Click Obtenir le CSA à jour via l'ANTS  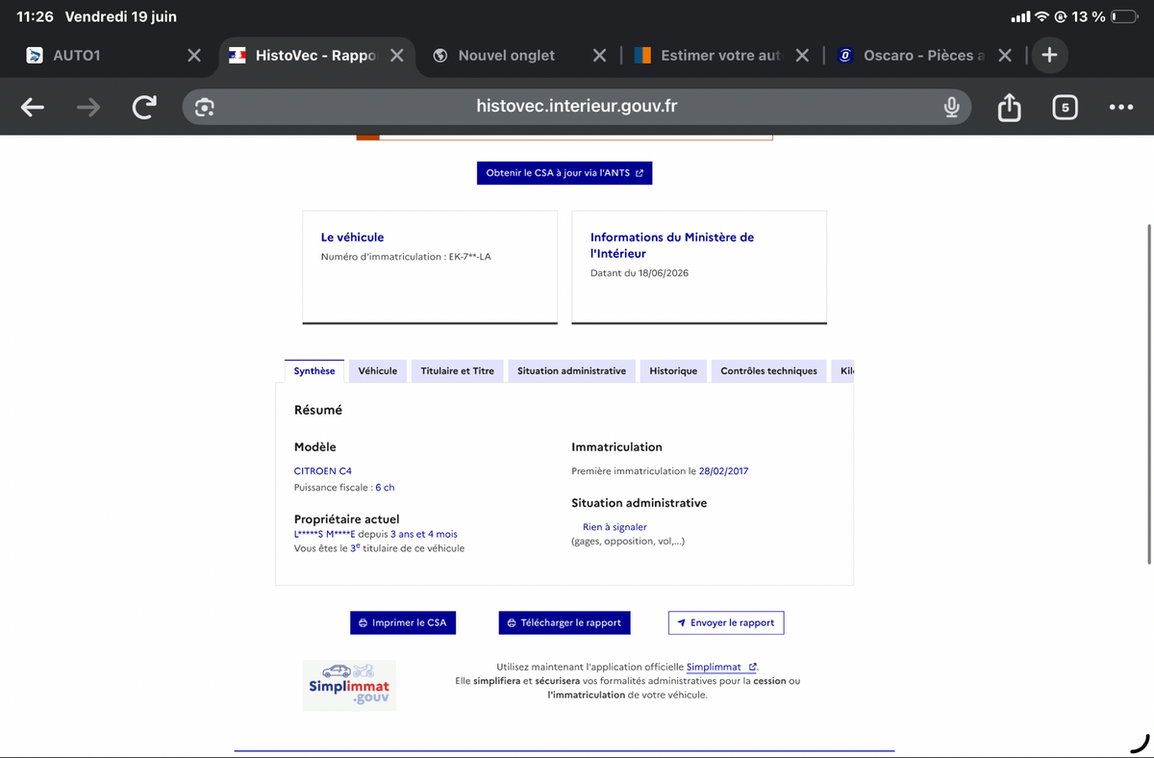(x=564, y=173)
